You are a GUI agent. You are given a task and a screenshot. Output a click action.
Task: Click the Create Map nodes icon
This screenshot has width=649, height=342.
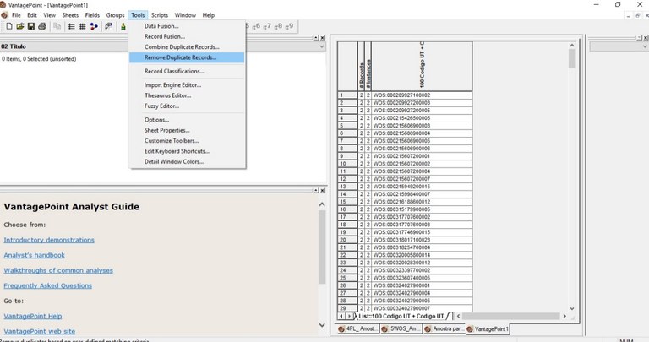(x=95, y=26)
